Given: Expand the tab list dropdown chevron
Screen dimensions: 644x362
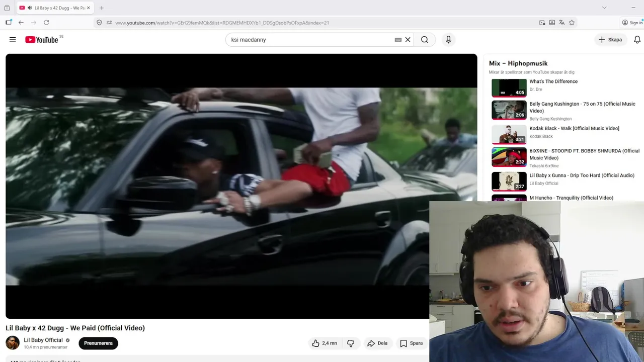Looking at the screenshot, I should click(x=604, y=8).
